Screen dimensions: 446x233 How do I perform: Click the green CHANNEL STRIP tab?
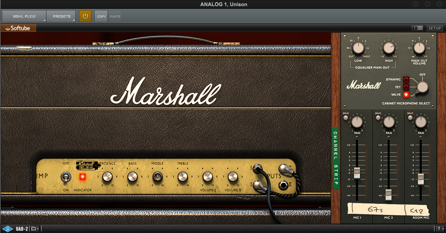click(335, 158)
